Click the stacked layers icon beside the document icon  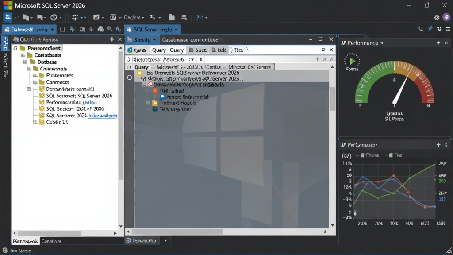[184, 18]
